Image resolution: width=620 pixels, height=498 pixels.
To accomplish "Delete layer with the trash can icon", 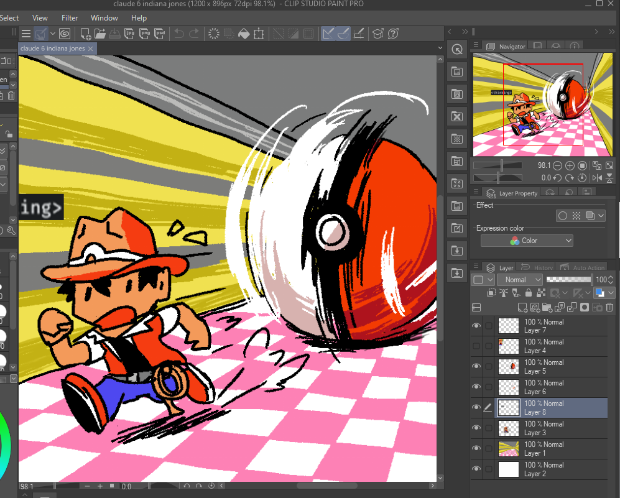I will pos(609,307).
